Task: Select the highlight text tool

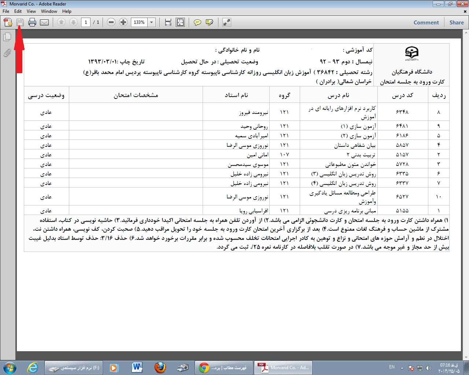Action: click(210, 22)
